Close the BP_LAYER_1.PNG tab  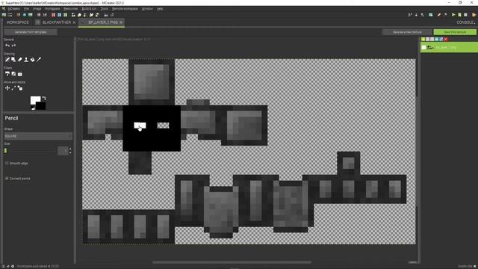pyautogui.click(x=121, y=22)
